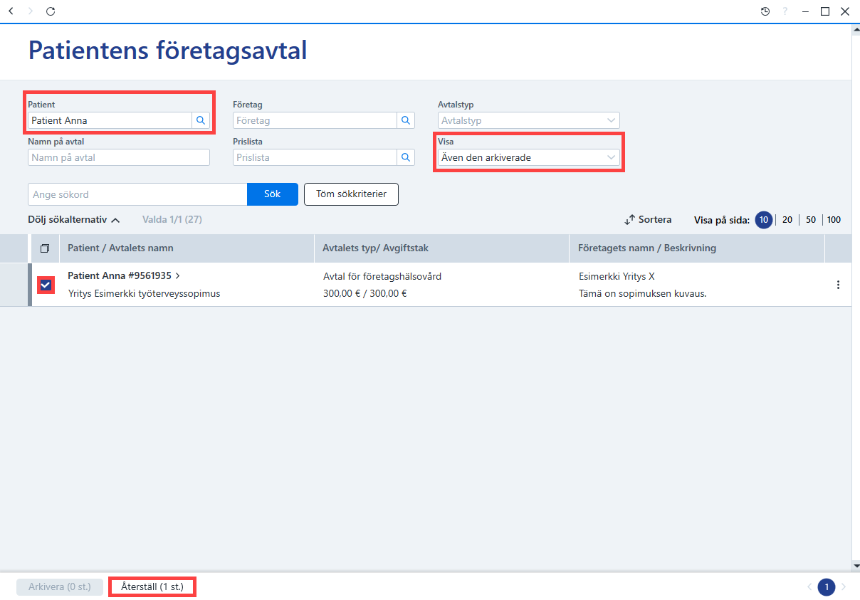This screenshot has width=860, height=600.
Task: Open the Avtalstyp dropdown
Action: pos(529,120)
